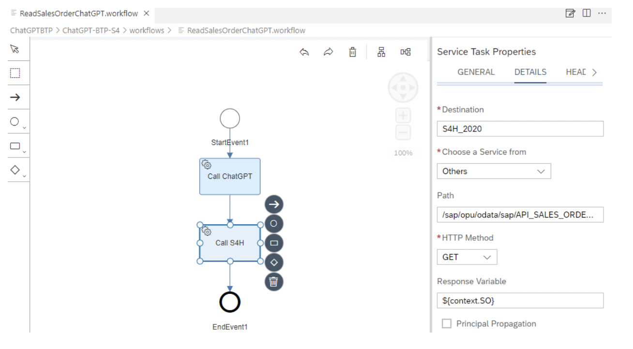633x349 pixels.
Task: Open the tasks rectangle palette
Action: [17, 146]
